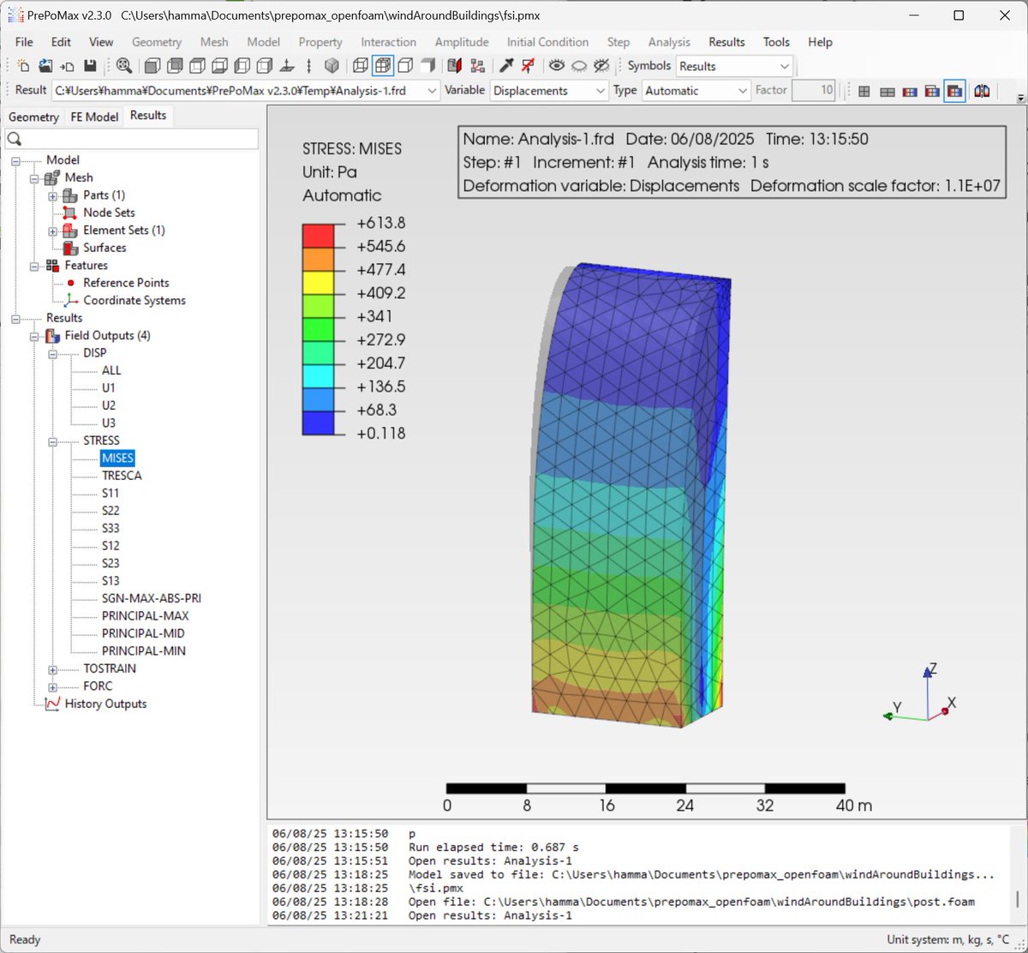Activate the Query tool
Screen dimensions: 1028x953
click(x=506, y=66)
